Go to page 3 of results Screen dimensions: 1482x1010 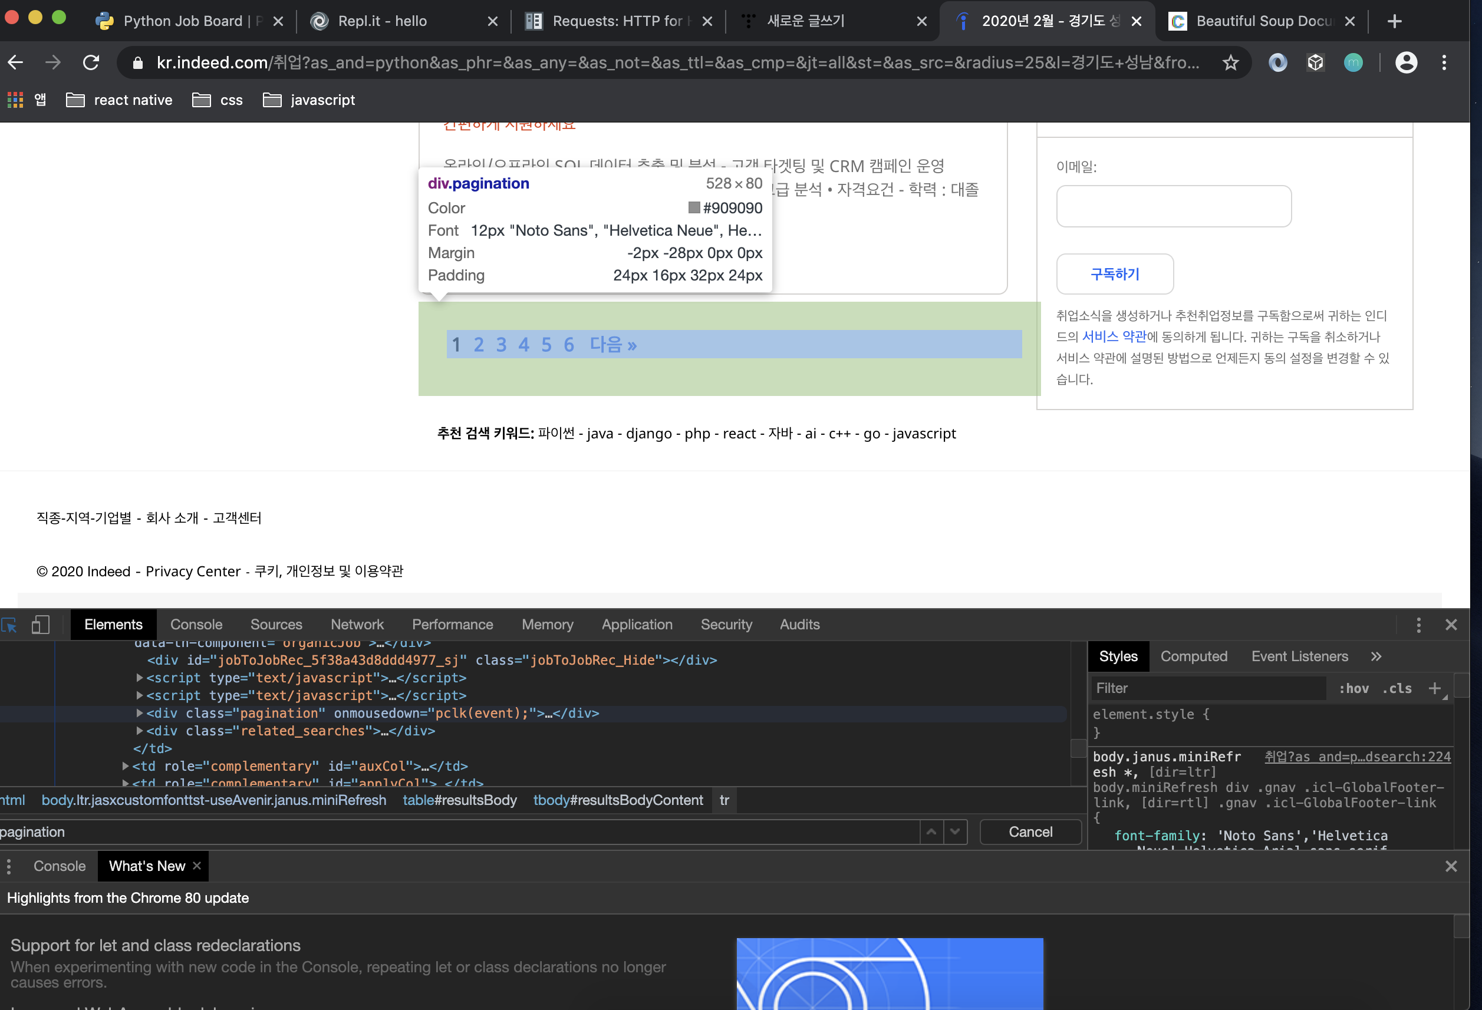point(501,345)
